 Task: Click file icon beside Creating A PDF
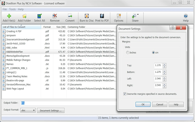coord(4,31)
